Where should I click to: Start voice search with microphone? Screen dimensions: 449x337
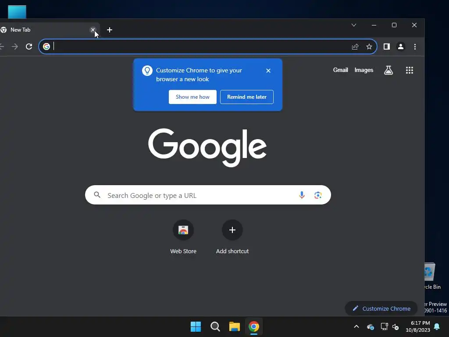[302, 195]
